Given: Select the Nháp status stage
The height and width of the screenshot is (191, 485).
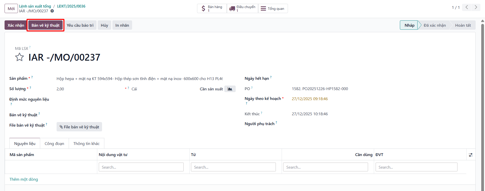Looking at the screenshot, I should tap(409, 25).
